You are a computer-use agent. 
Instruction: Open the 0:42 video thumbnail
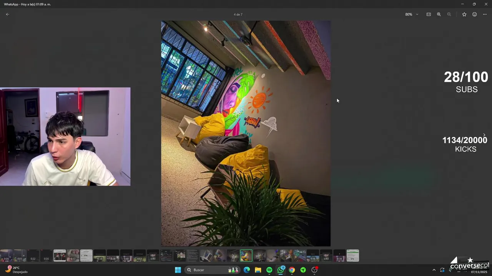[126, 256]
